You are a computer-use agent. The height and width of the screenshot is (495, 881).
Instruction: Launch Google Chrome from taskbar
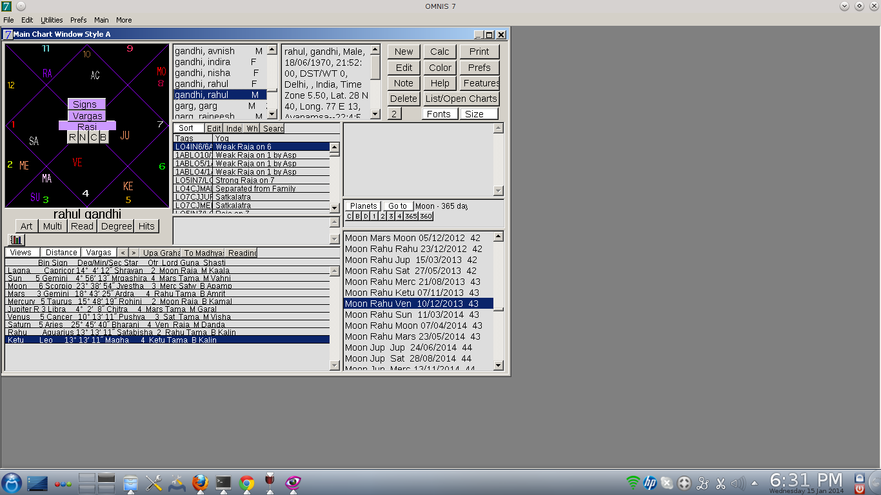pos(246,483)
